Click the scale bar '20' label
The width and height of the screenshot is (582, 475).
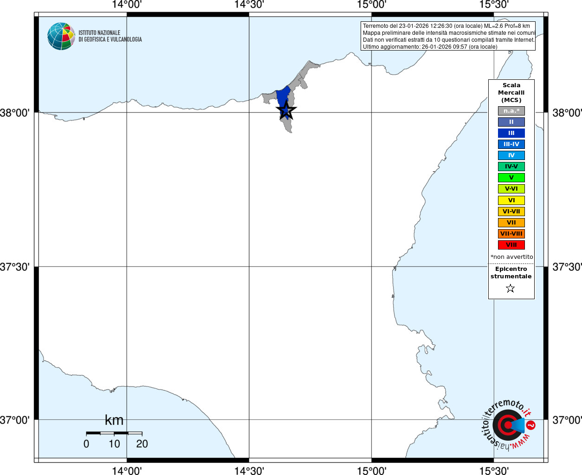click(x=142, y=444)
